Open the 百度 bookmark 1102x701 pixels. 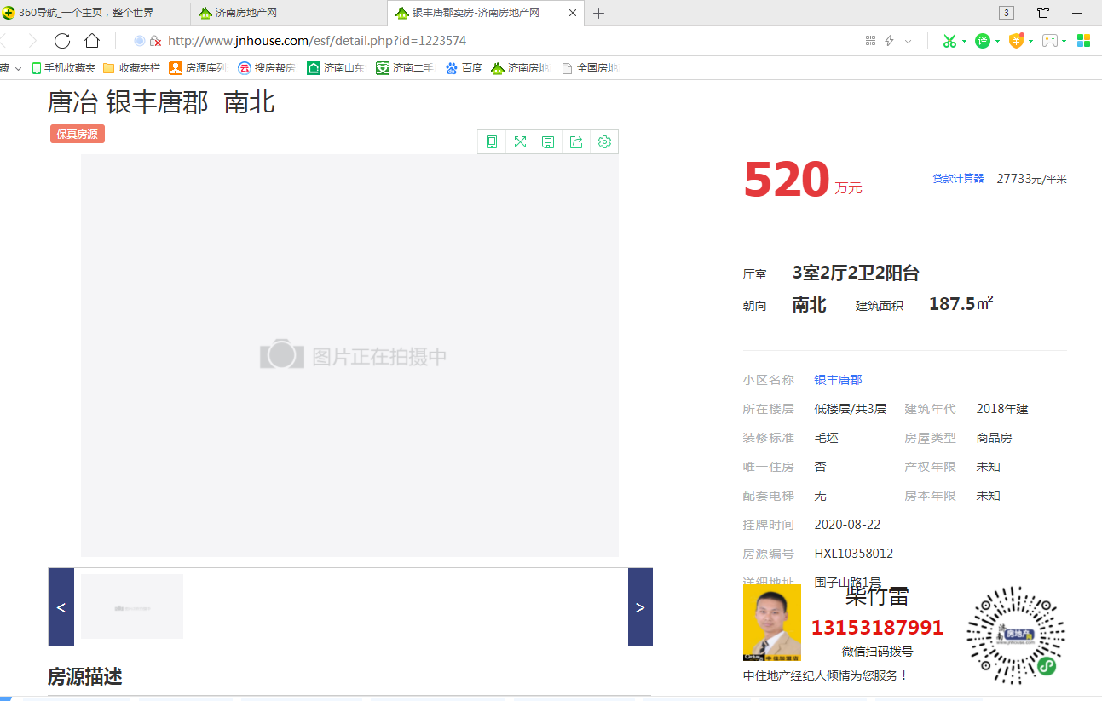tap(463, 67)
